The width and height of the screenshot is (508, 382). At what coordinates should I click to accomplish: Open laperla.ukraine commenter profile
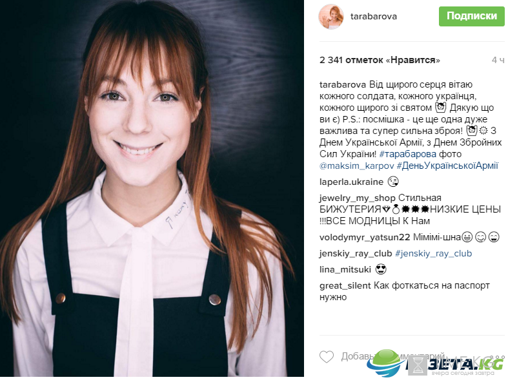(351, 182)
